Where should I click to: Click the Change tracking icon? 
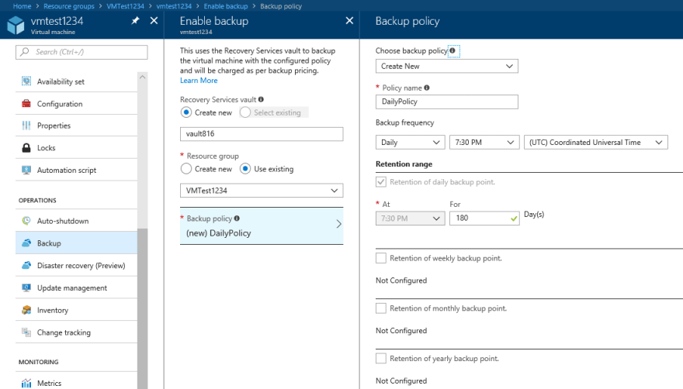[x=26, y=332]
